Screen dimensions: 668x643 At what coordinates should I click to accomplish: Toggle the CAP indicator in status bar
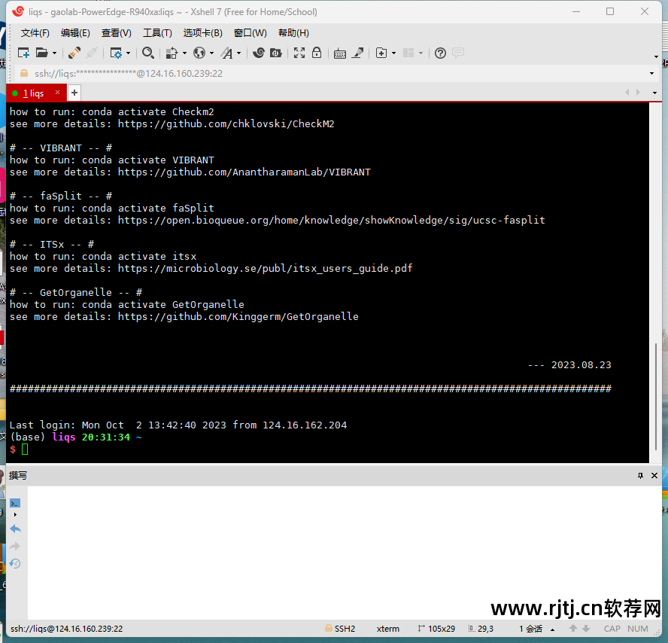click(x=612, y=629)
